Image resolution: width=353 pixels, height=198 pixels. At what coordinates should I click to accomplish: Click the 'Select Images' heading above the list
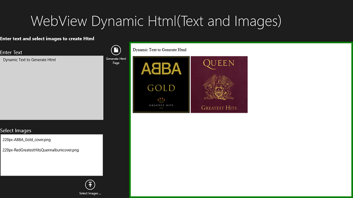16,131
